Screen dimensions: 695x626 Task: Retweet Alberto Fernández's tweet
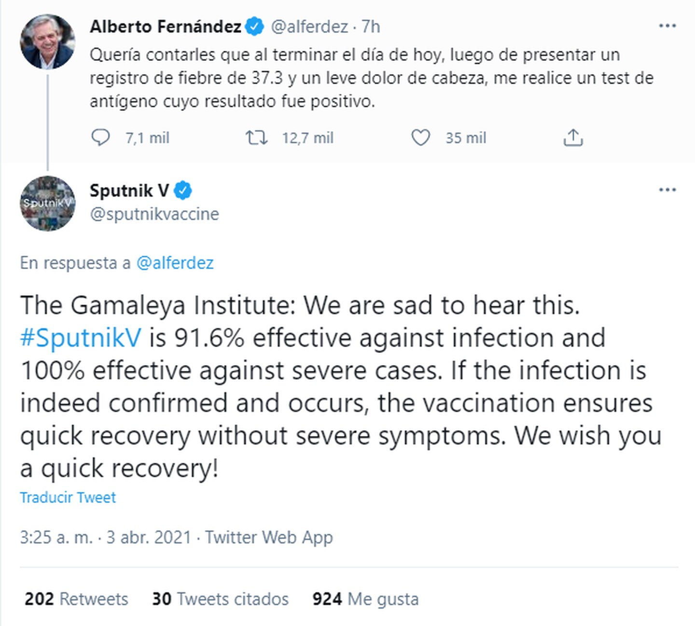(x=256, y=138)
